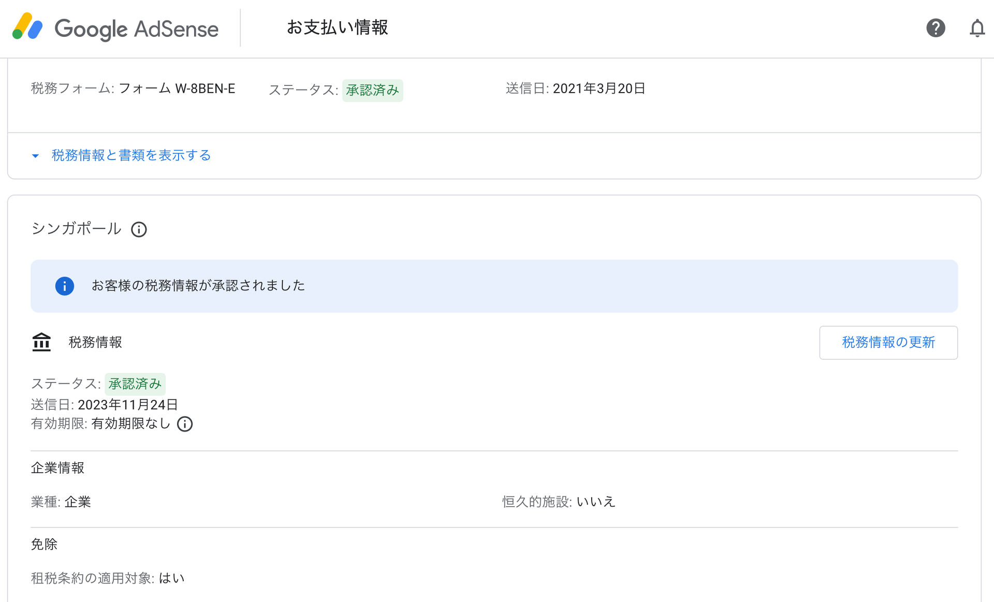This screenshot has width=994, height=602.
Task: Click the 承認済み badge for W-8BEN-E form
Action: click(372, 90)
